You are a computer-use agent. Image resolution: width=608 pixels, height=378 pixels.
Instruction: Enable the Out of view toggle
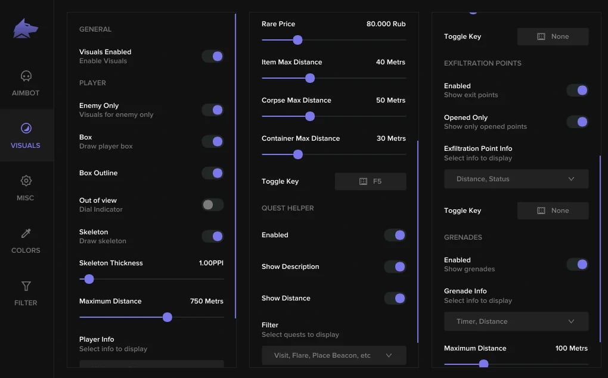(x=213, y=205)
